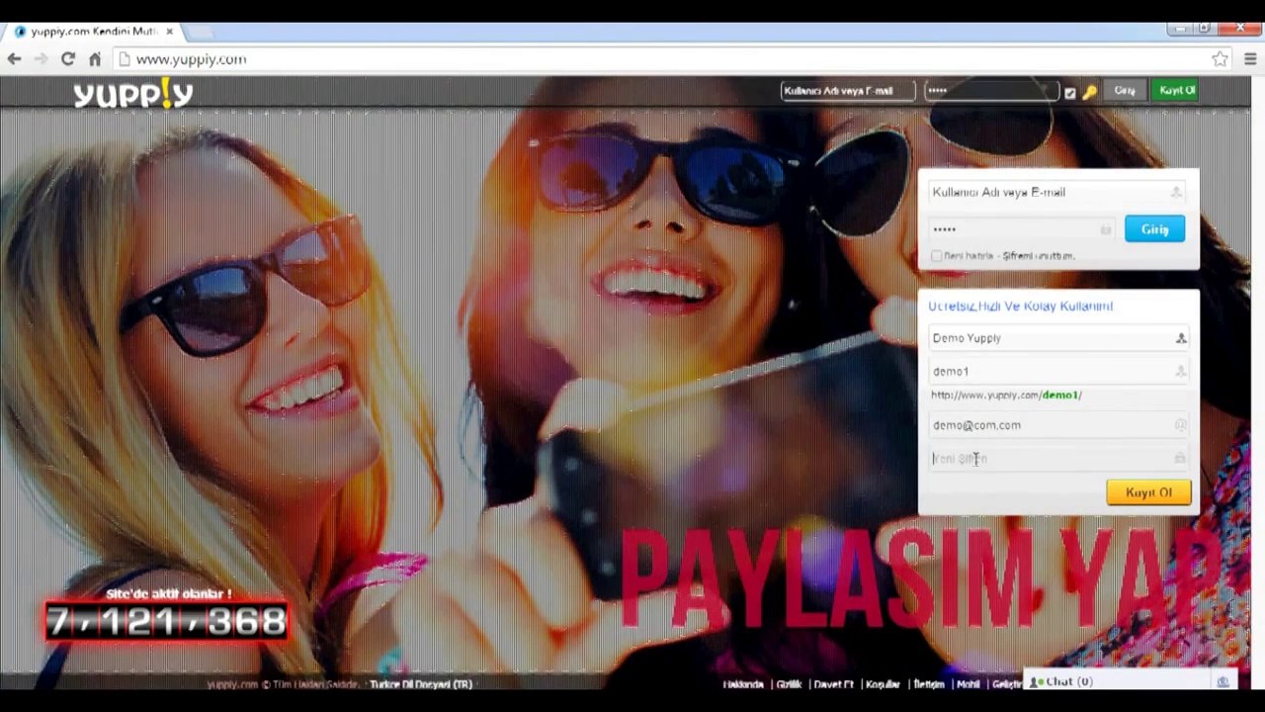Toggle the remember-me checkbox in the header bar
This screenshot has height=712, width=1265.
1070,93
